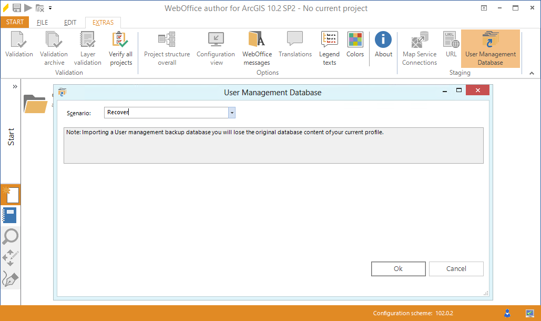Open the Validation archive

(x=53, y=46)
